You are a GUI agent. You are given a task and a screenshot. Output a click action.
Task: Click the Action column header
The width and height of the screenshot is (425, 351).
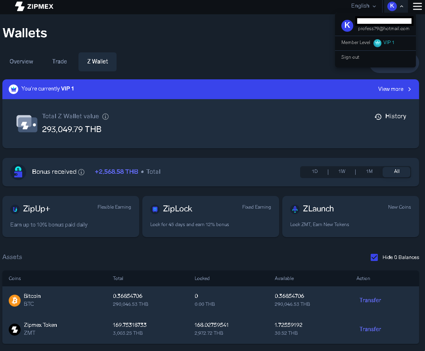pyautogui.click(x=363, y=278)
